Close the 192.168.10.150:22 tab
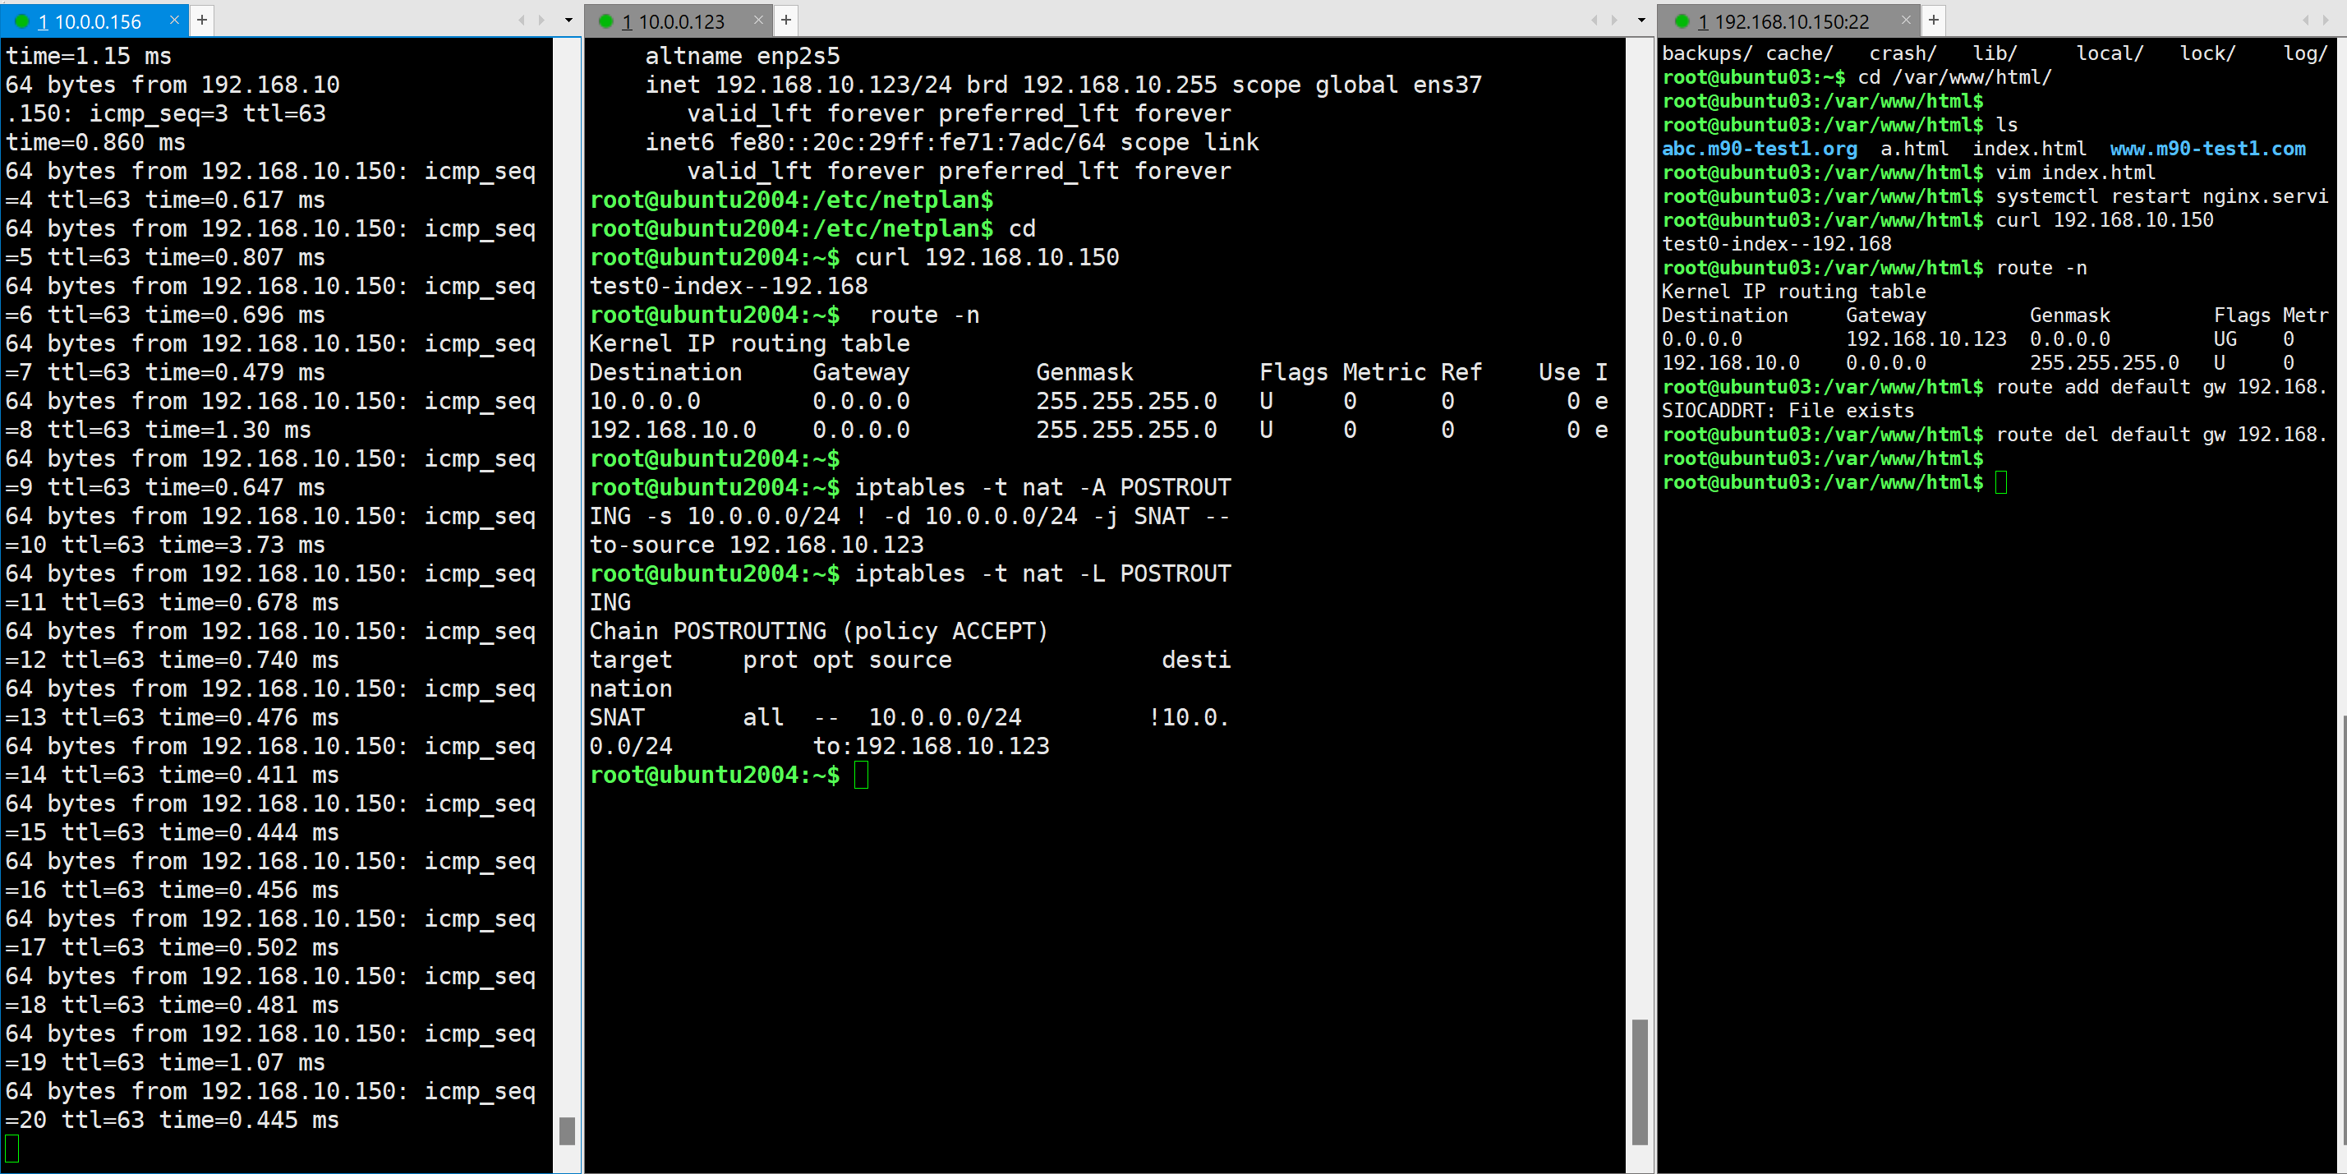 tap(1906, 19)
